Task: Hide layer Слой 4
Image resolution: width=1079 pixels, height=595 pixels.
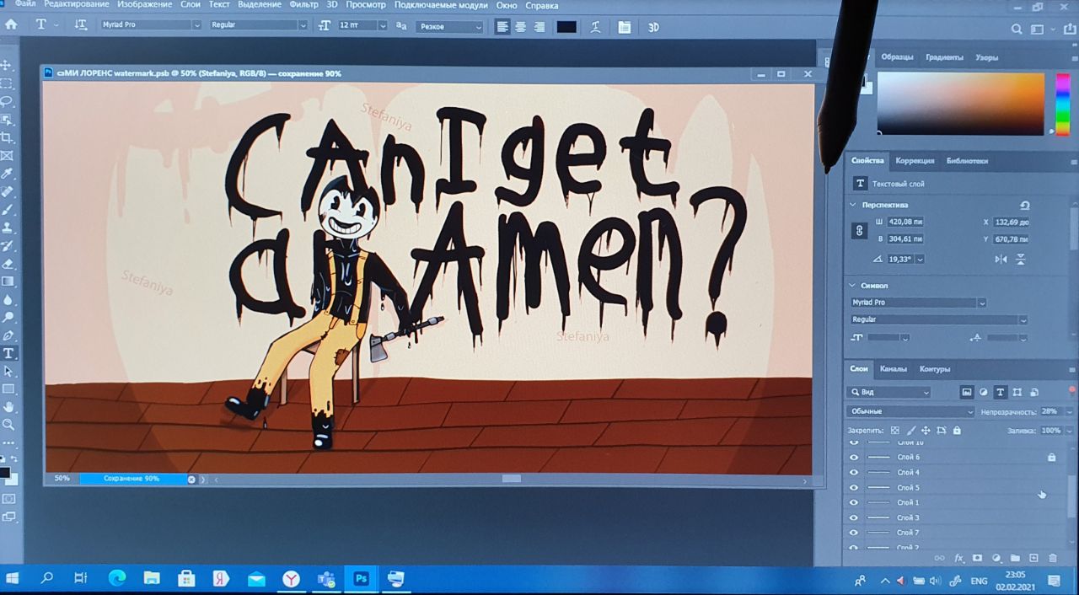Action: click(x=854, y=473)
